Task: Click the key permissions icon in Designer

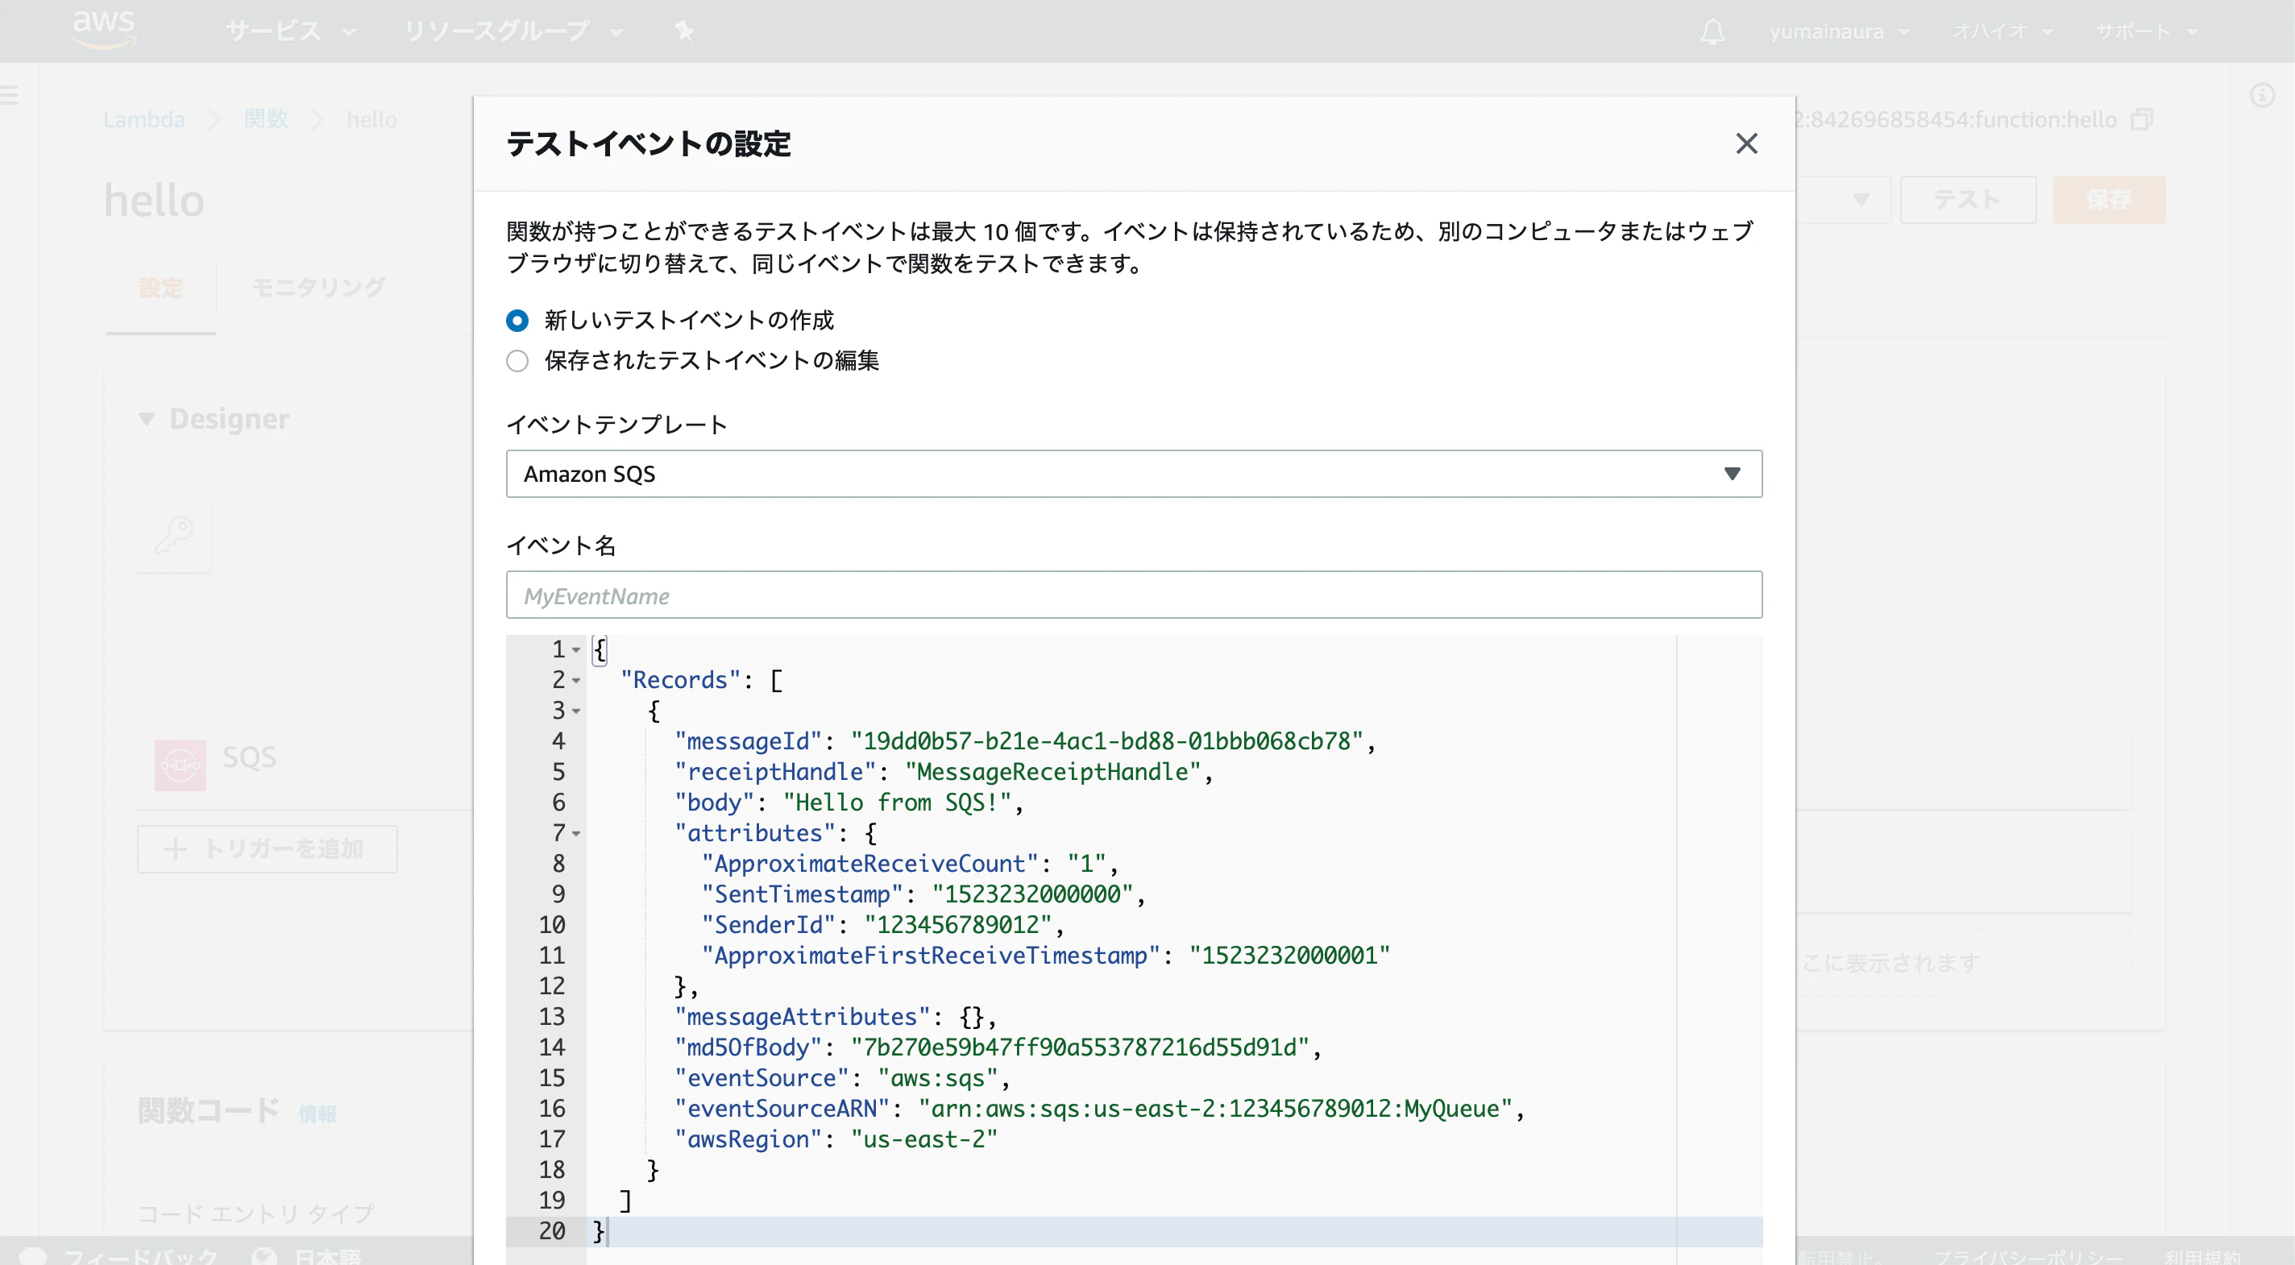Action: [174, 535]
